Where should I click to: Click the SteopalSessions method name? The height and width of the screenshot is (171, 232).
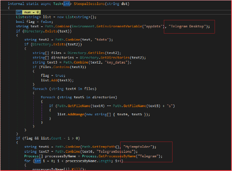89,4
